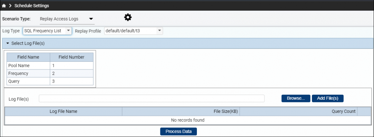This screenshot has height=137, width=374.
Task: Click the Field Number column header
Action: point(72,57)
